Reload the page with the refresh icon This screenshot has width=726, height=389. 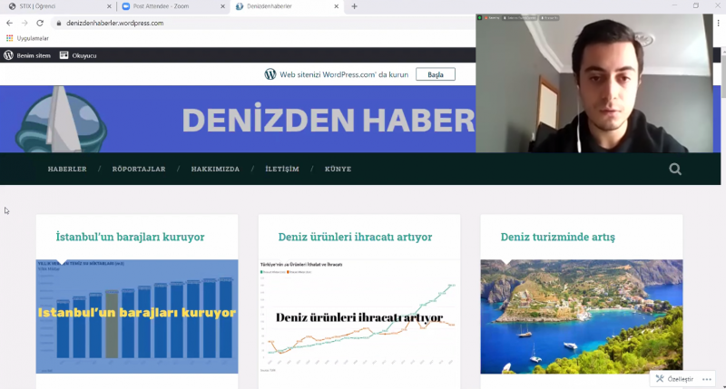[40, 23]
